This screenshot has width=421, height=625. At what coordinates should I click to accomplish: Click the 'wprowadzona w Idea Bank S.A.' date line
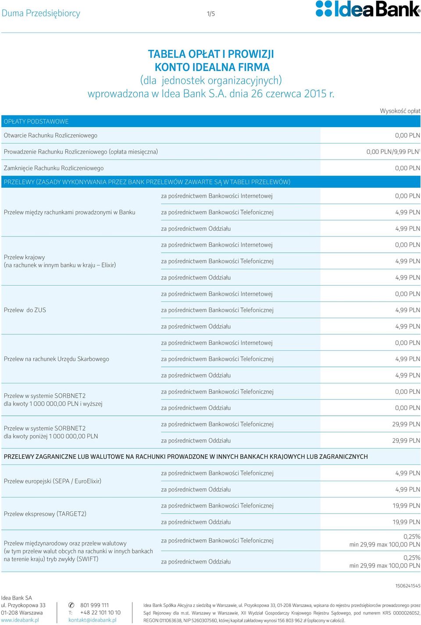coord(211,93)
